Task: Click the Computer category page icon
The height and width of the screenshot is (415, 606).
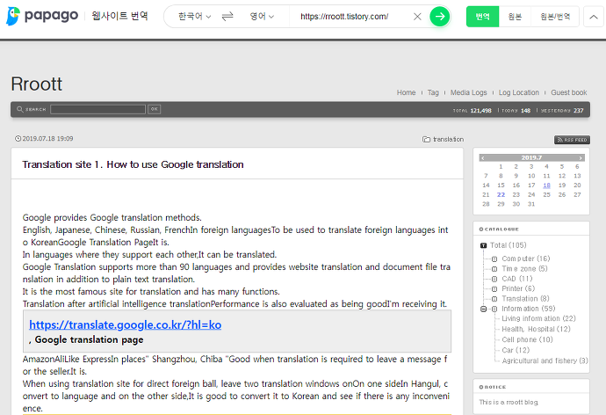Action: pyautogui.click(x=494, y=258)
